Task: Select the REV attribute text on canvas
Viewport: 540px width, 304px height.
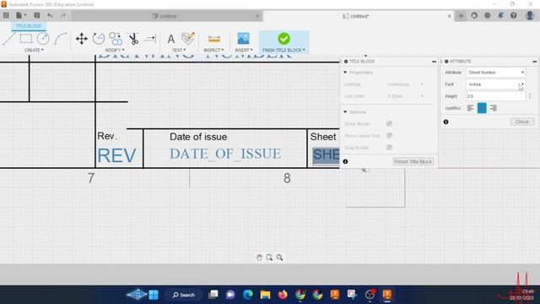Action: [x=116, y=155]
